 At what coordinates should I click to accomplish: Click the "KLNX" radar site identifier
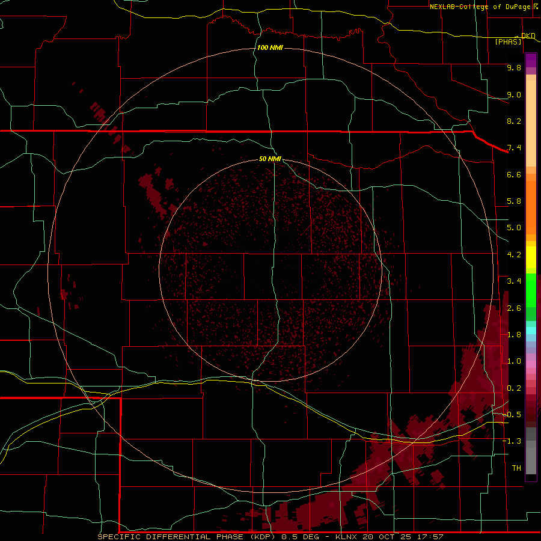(346, 537)
